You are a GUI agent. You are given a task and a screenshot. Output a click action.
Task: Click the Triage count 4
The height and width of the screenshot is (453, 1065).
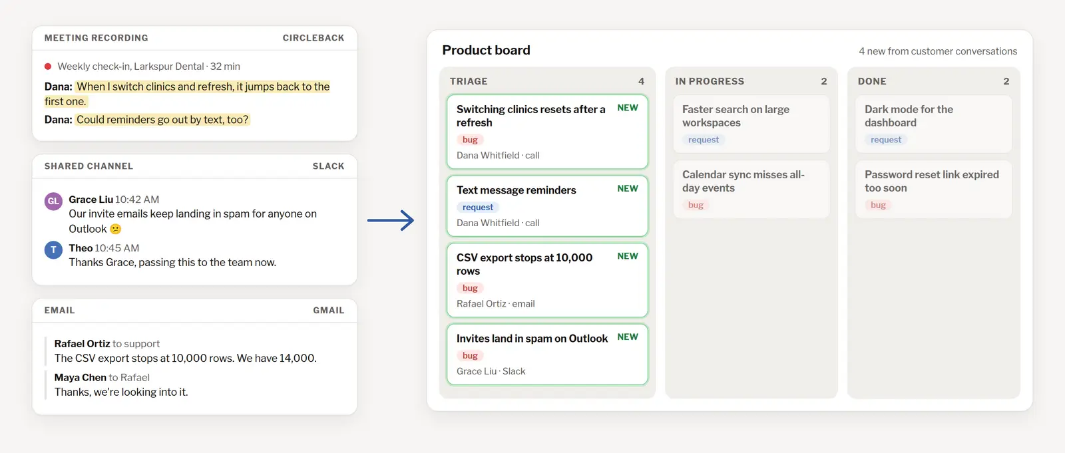642,81
